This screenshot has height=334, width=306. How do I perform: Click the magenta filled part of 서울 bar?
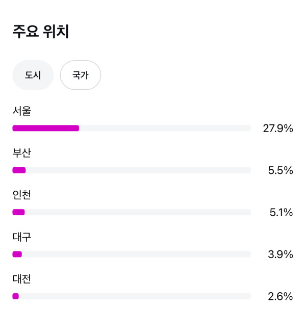click(46, 128)
